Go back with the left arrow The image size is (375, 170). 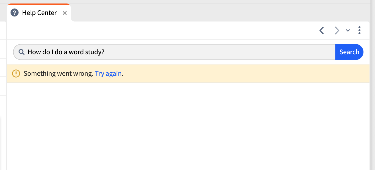322,30
